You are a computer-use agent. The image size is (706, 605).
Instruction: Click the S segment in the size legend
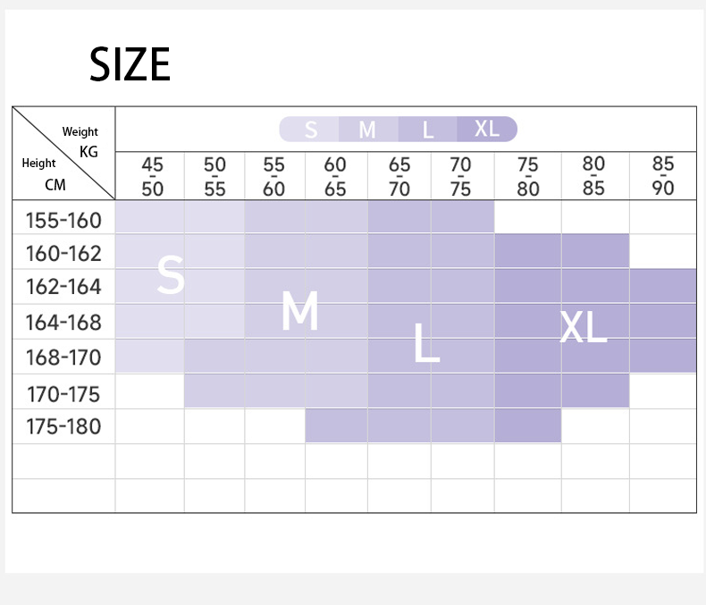pos(309,130)
